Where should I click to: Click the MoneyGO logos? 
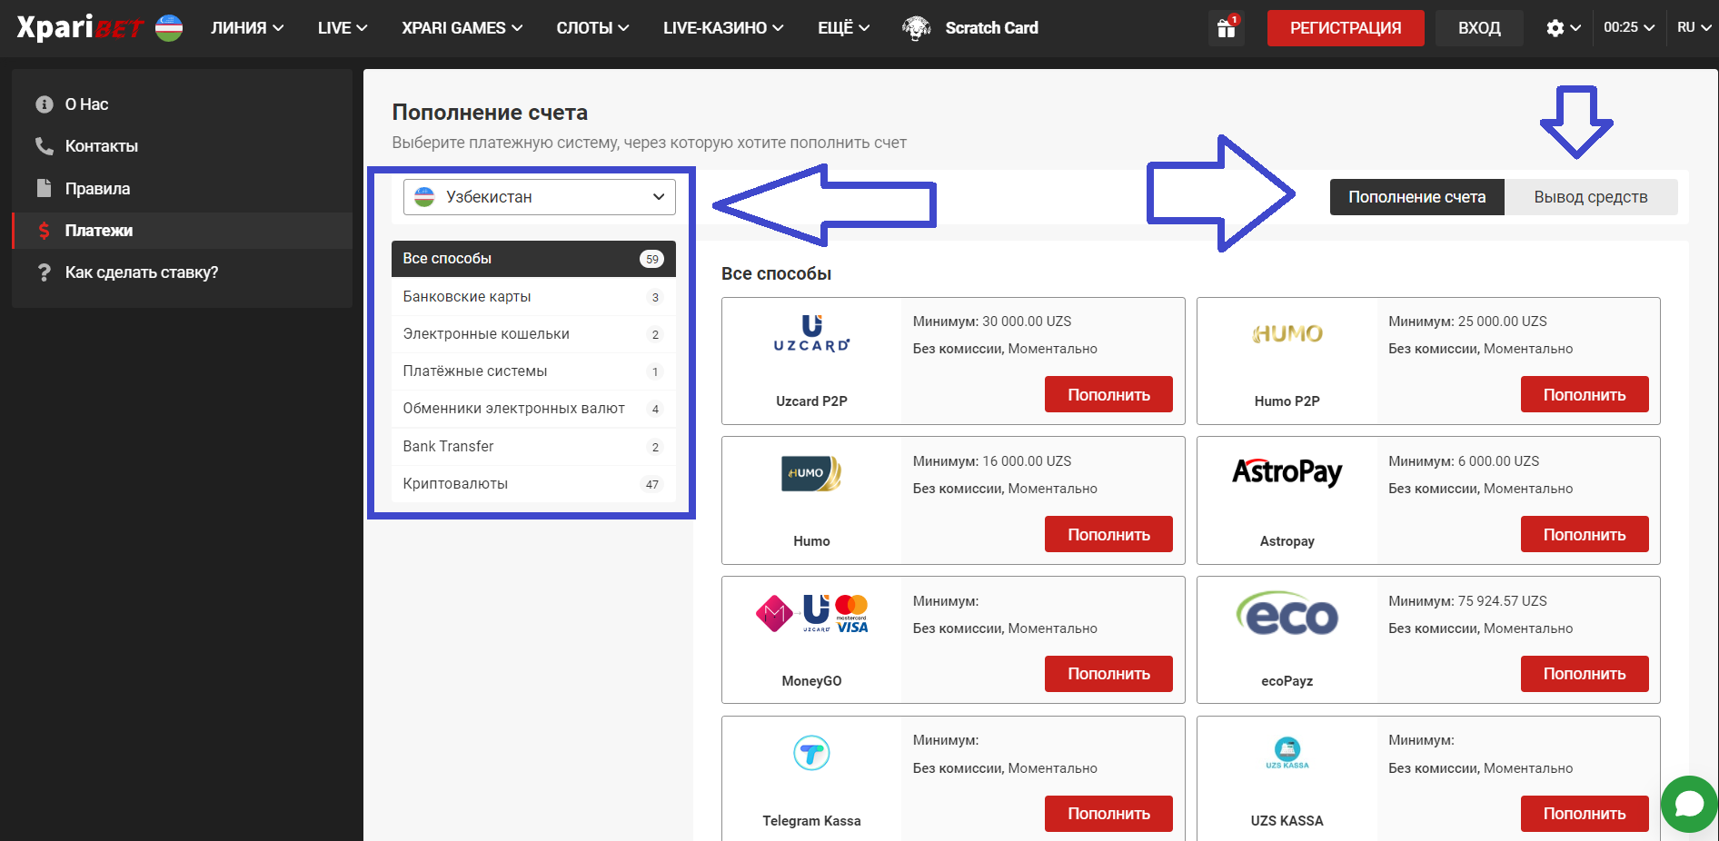[x=811, y=614]
